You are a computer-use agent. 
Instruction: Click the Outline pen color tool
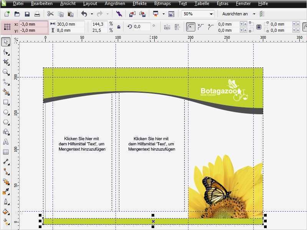coord(5,201)
